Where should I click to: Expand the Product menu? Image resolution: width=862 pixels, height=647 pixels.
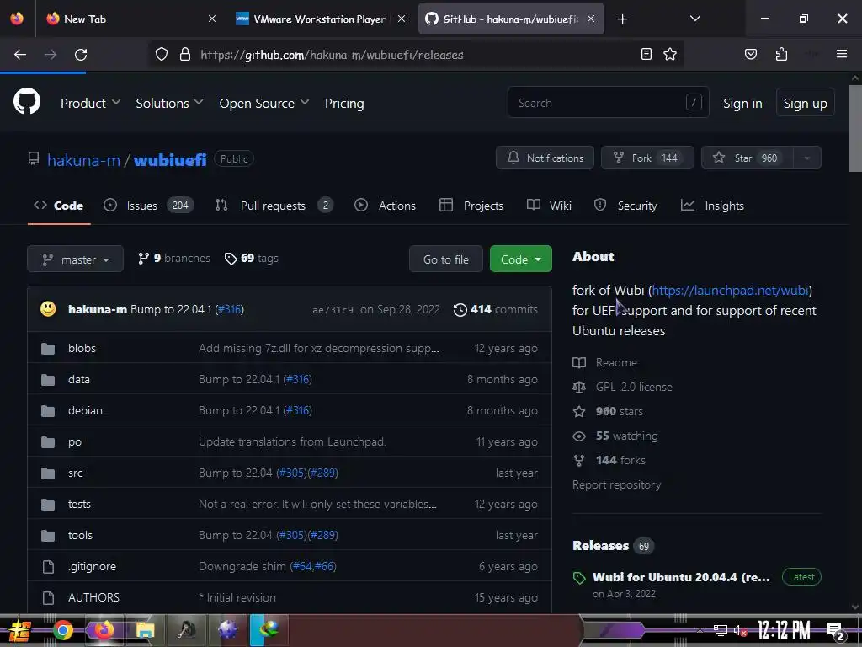(x=90, y=103)
